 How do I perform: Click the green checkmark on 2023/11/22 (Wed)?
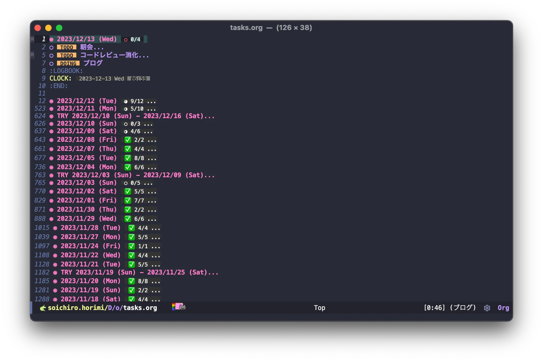coord(132,255)
